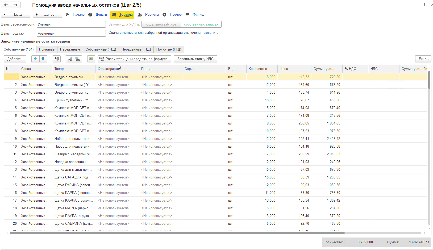Image resolution: width=433 pixels, height=250 pixels.
Task: Switch to Собственные (164) tab
Action: coord(19,49)
